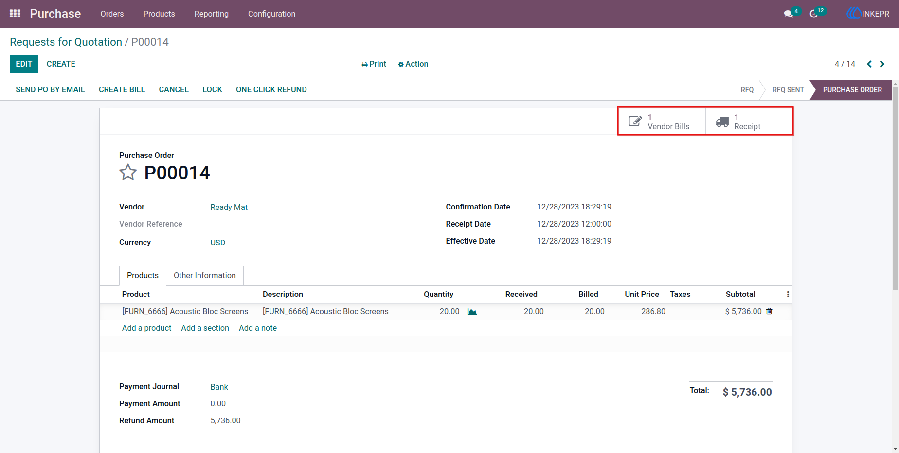Screen dimensions: 899x453
Task: Open the apps grid menu icon
Action: point(15,14)
